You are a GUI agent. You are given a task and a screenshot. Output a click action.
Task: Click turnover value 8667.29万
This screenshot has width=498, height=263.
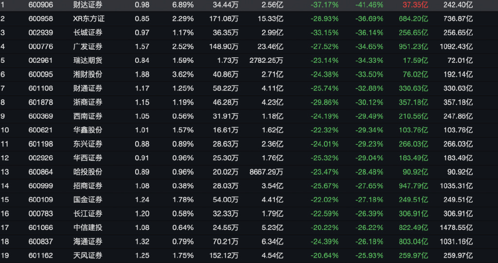pyautogui.click(x=266, y=172)
